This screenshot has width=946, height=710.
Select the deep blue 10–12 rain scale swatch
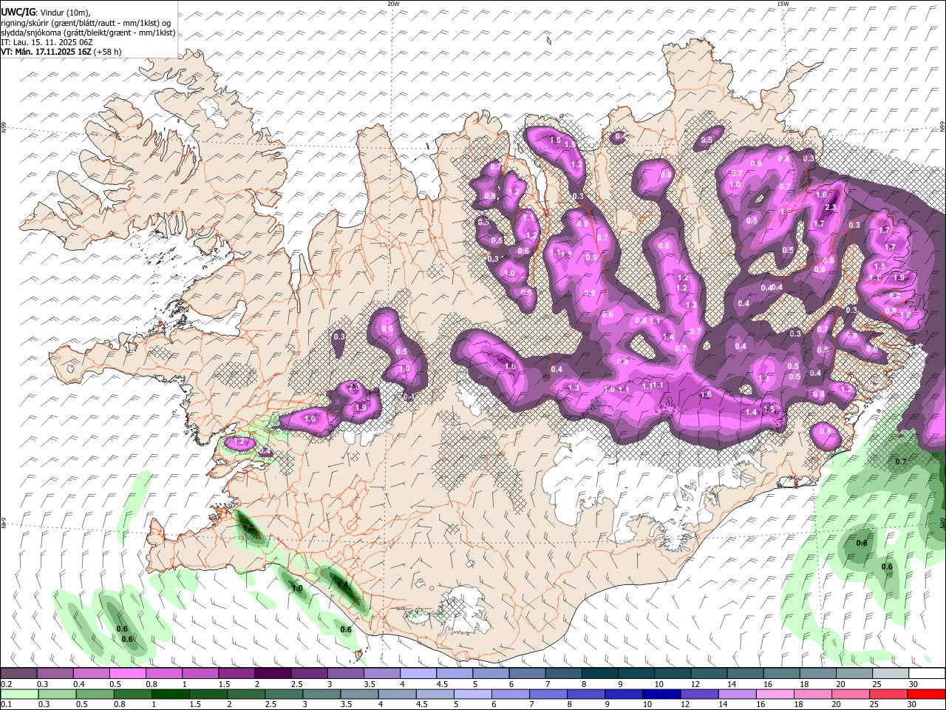click(661, 694)
